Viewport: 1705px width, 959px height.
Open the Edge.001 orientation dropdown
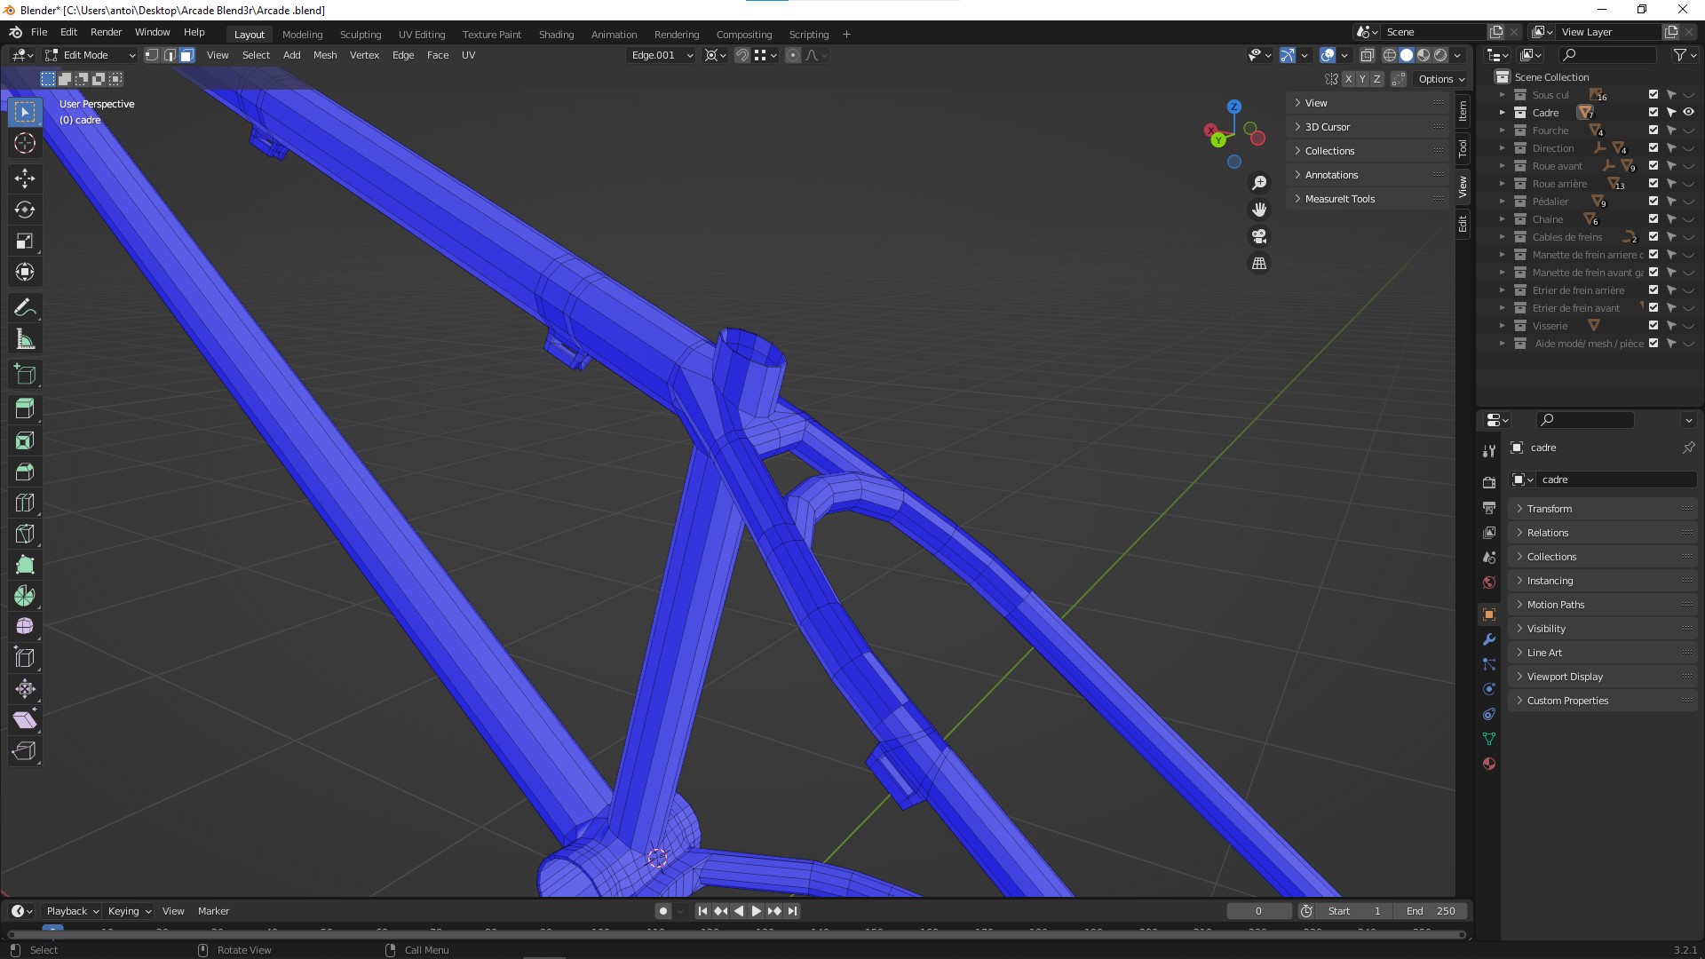click(662, 55)
